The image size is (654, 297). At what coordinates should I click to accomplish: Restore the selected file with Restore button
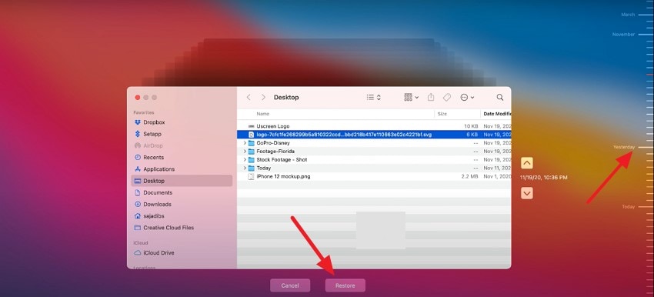tap(345, 285)
